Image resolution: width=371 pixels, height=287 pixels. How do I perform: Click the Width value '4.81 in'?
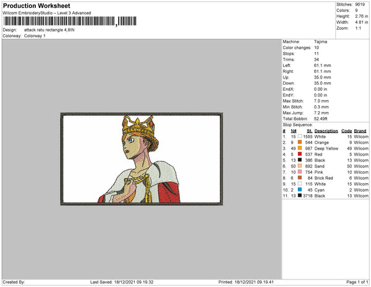tap(362, 22)
